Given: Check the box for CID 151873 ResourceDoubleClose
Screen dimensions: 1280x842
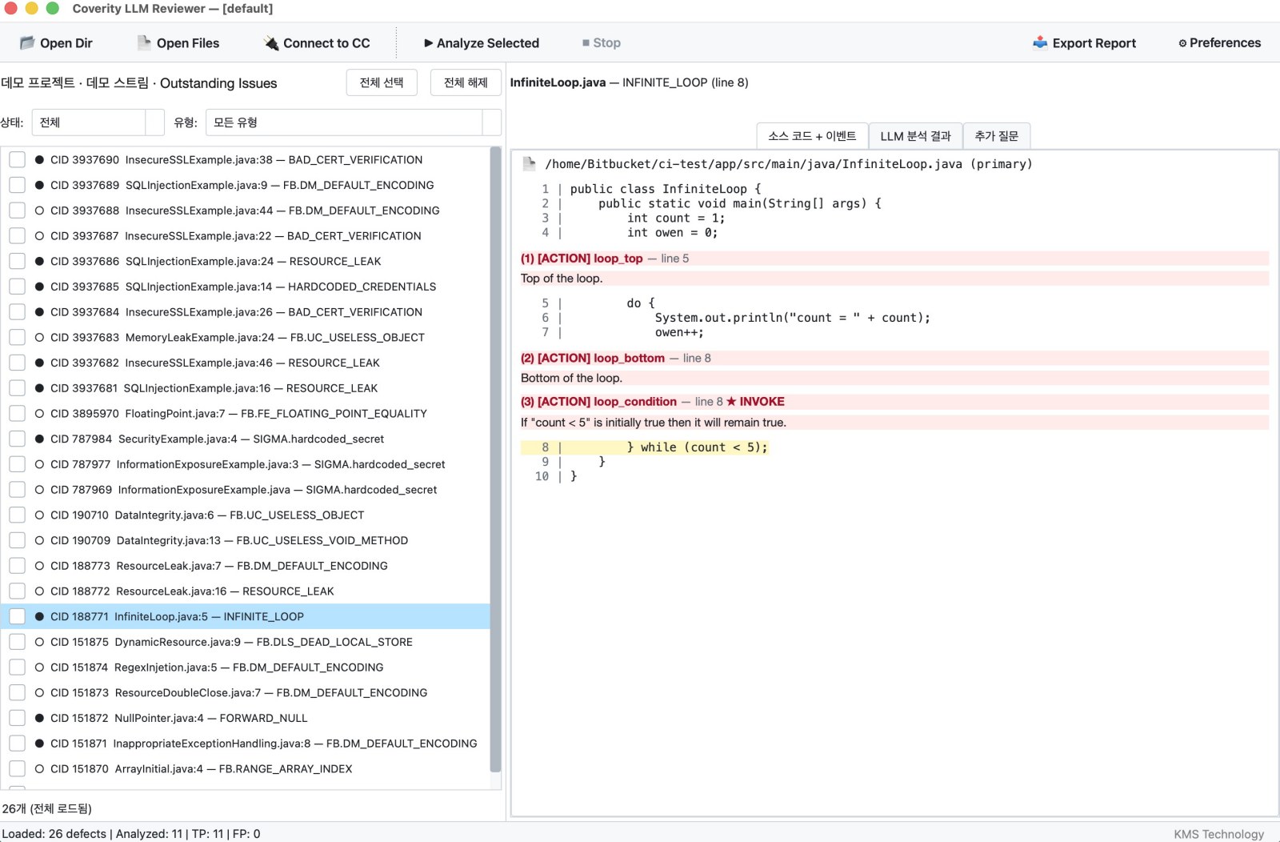Looking at the screenshot, I should pos(17,693).
